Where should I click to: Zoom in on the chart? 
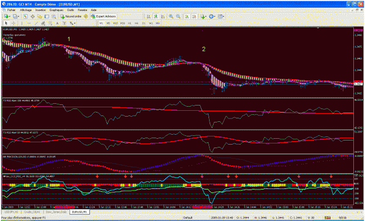tap(171, 16)
